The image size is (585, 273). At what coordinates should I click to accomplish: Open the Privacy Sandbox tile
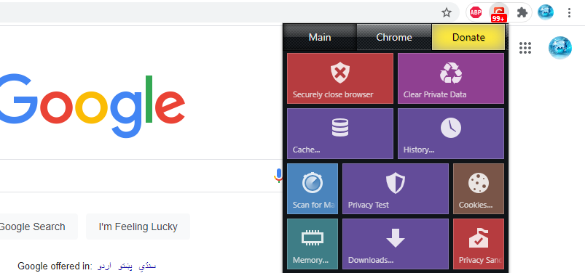pyautogui.click(x=479, y=244)
